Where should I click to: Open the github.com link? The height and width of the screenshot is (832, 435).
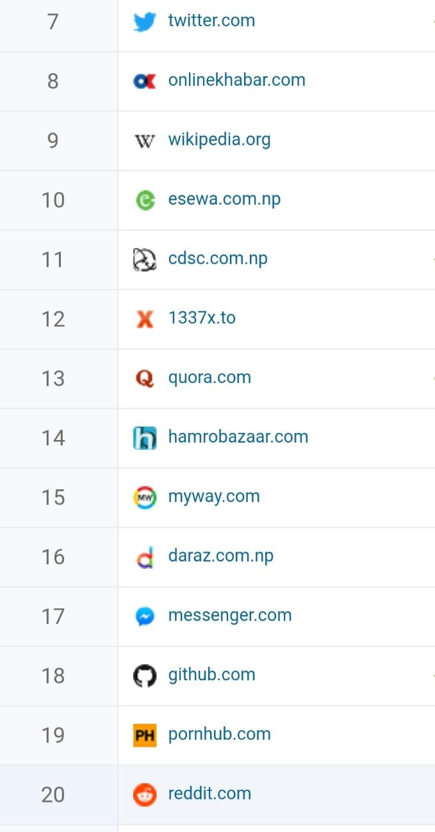point(211,674)
